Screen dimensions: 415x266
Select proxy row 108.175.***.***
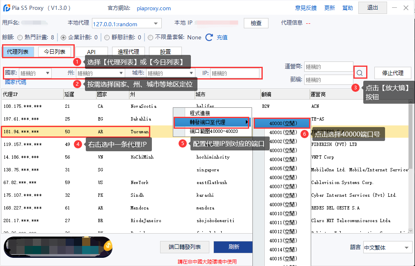click(x=205, y=106)
